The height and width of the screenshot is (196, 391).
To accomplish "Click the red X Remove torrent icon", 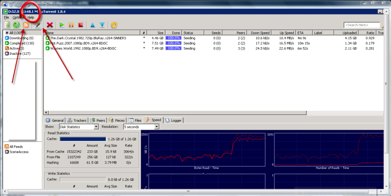I will (x=50, y=25).
